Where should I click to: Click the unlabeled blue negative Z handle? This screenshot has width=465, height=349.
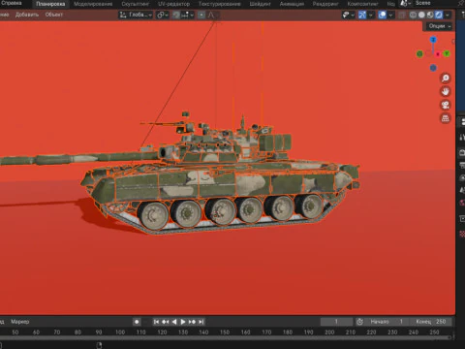433,68
